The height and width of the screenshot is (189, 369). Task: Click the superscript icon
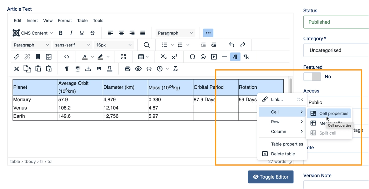(x=174, y=57)
